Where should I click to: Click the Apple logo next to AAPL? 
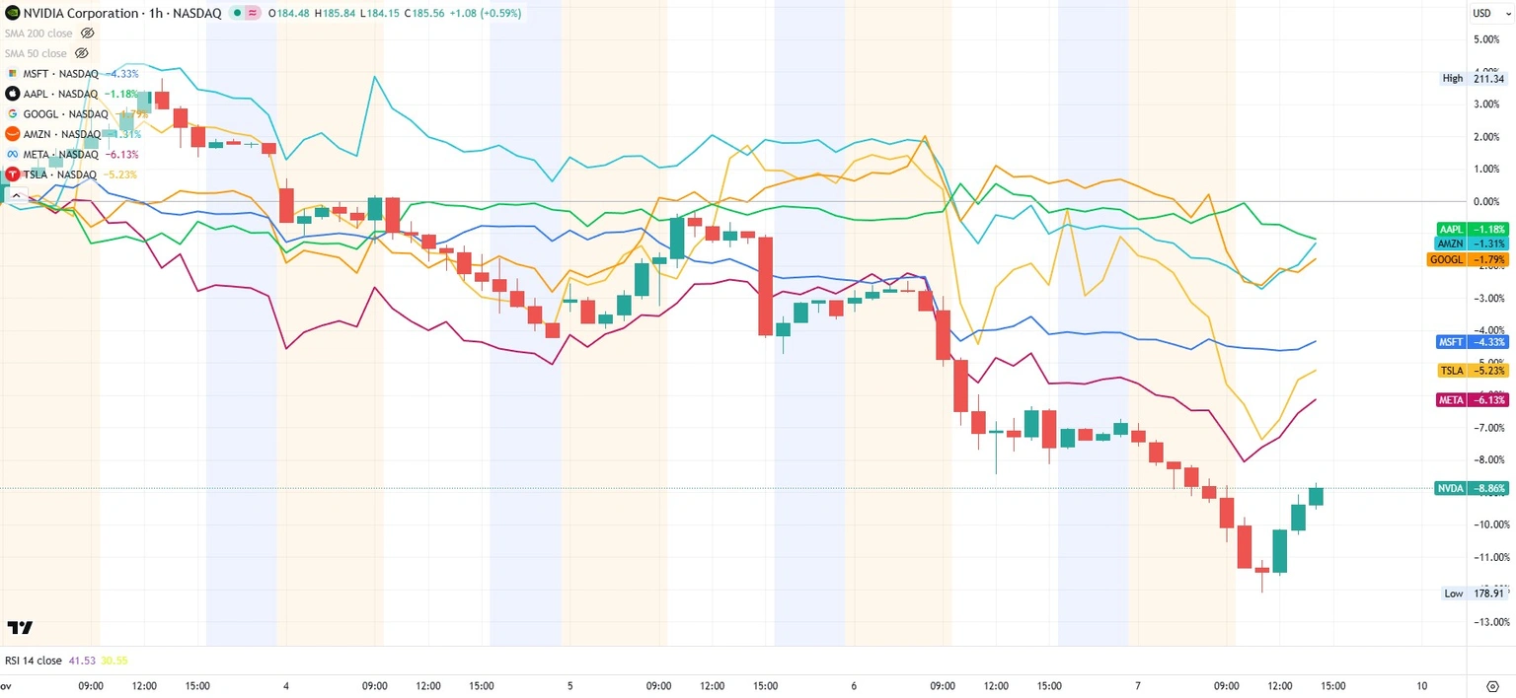[12, 94]
